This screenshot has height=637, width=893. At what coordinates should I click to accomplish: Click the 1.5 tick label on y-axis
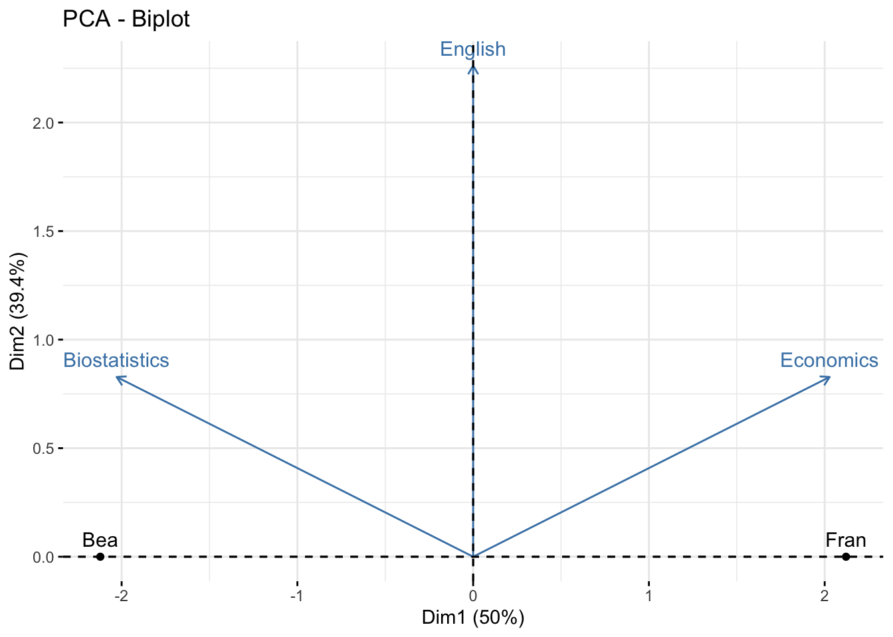(43, 232)
